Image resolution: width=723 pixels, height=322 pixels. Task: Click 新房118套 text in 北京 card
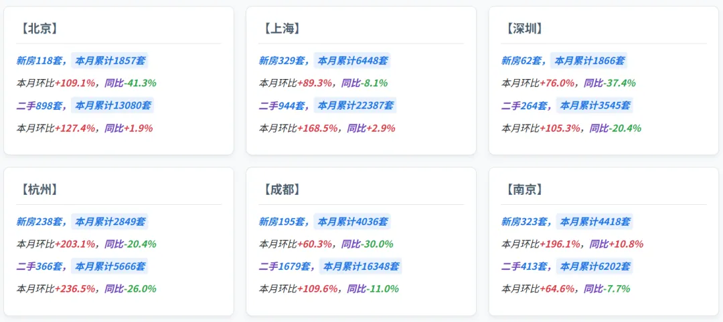pos(39,60)
